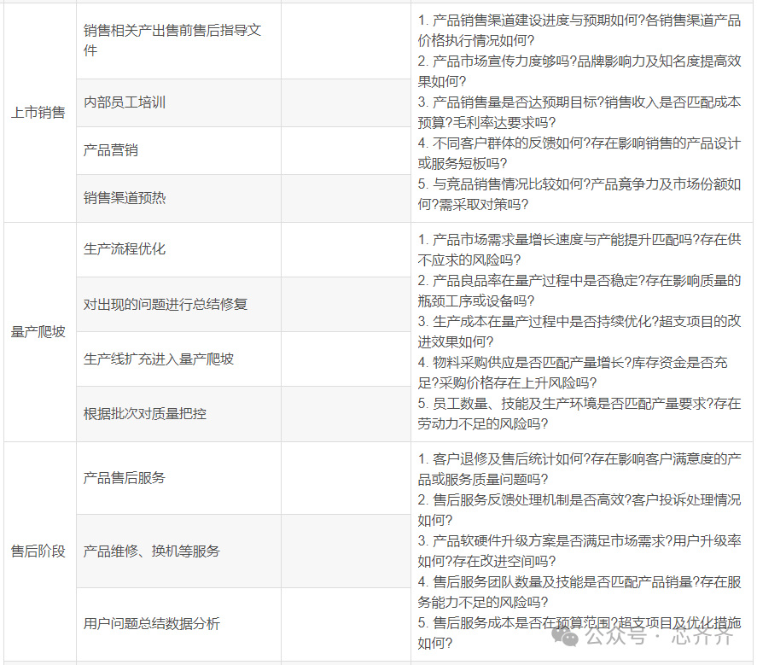Click the empty cell beside 产品营销
The image size is (757, 665).
(x=346, y=150)
